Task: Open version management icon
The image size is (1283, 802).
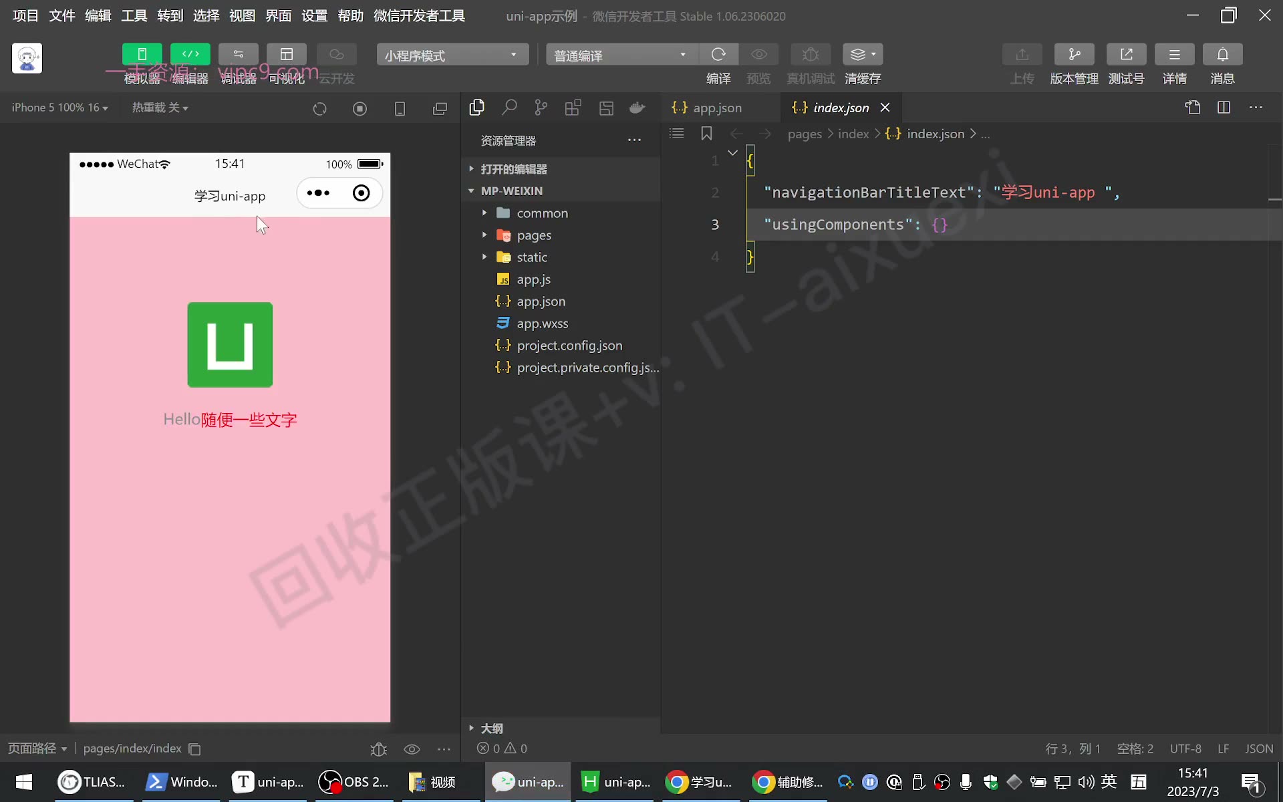Action: 1074,54
